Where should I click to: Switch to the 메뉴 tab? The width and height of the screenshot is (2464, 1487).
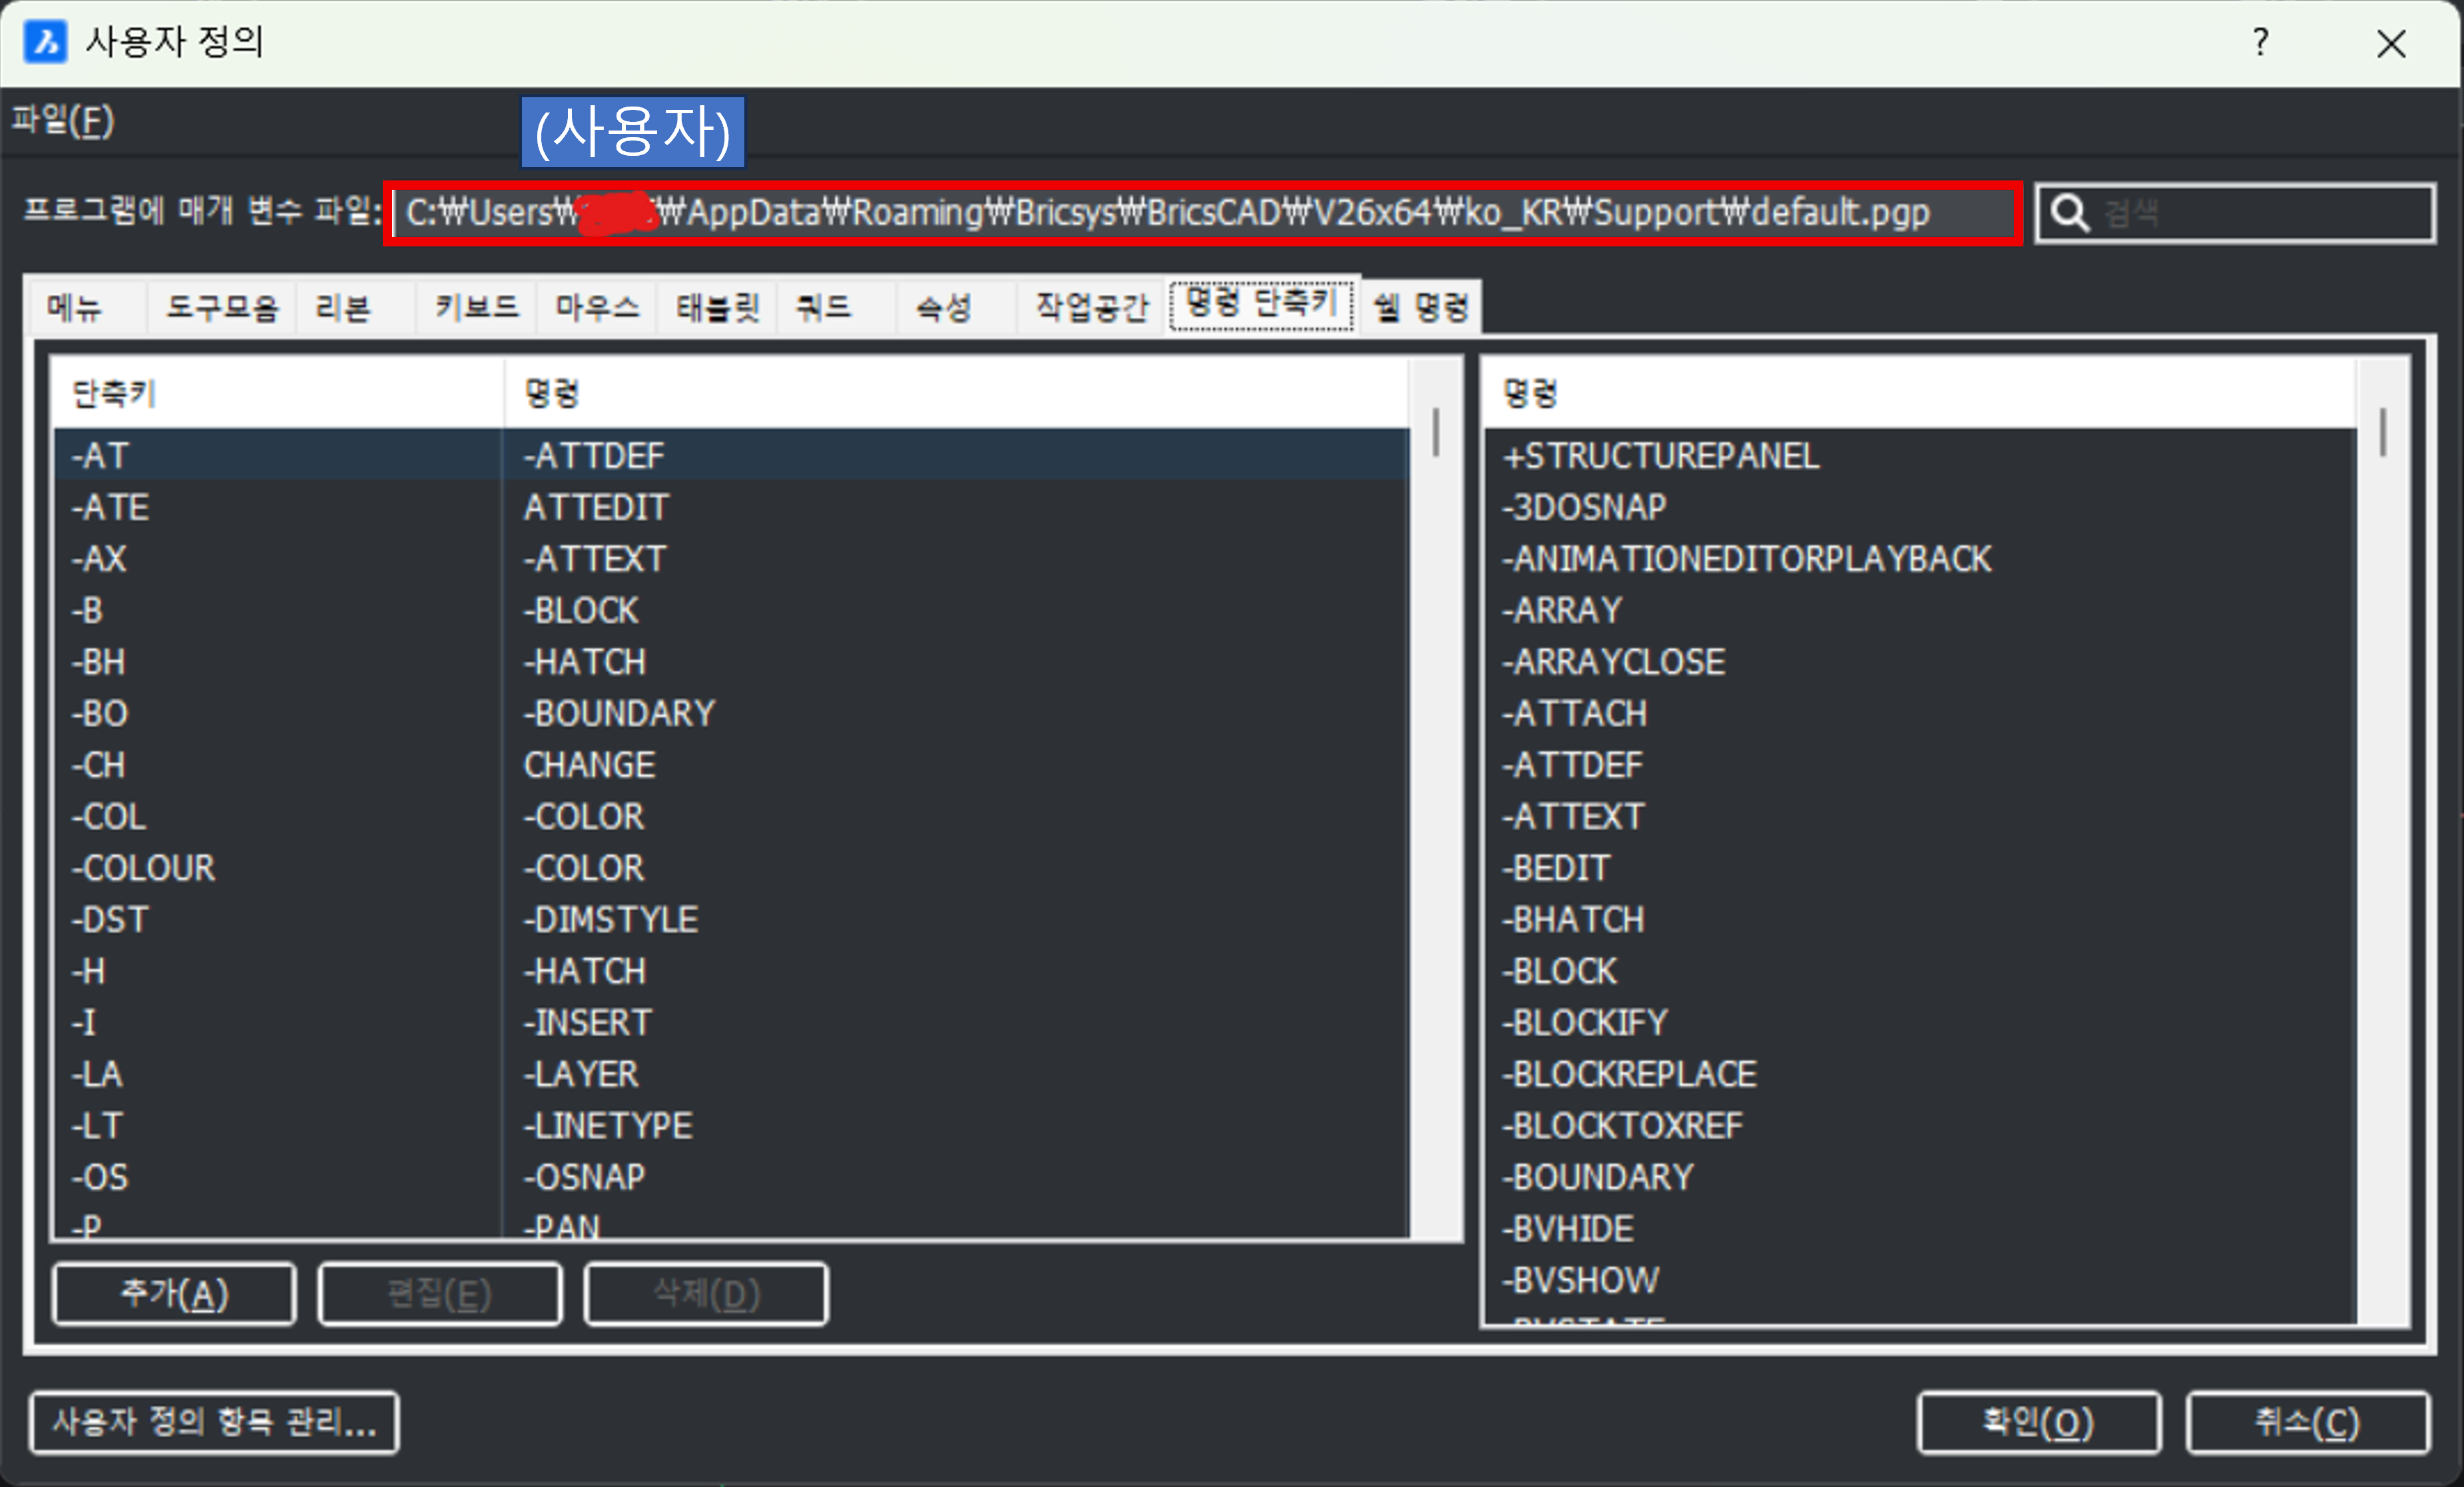75,307
